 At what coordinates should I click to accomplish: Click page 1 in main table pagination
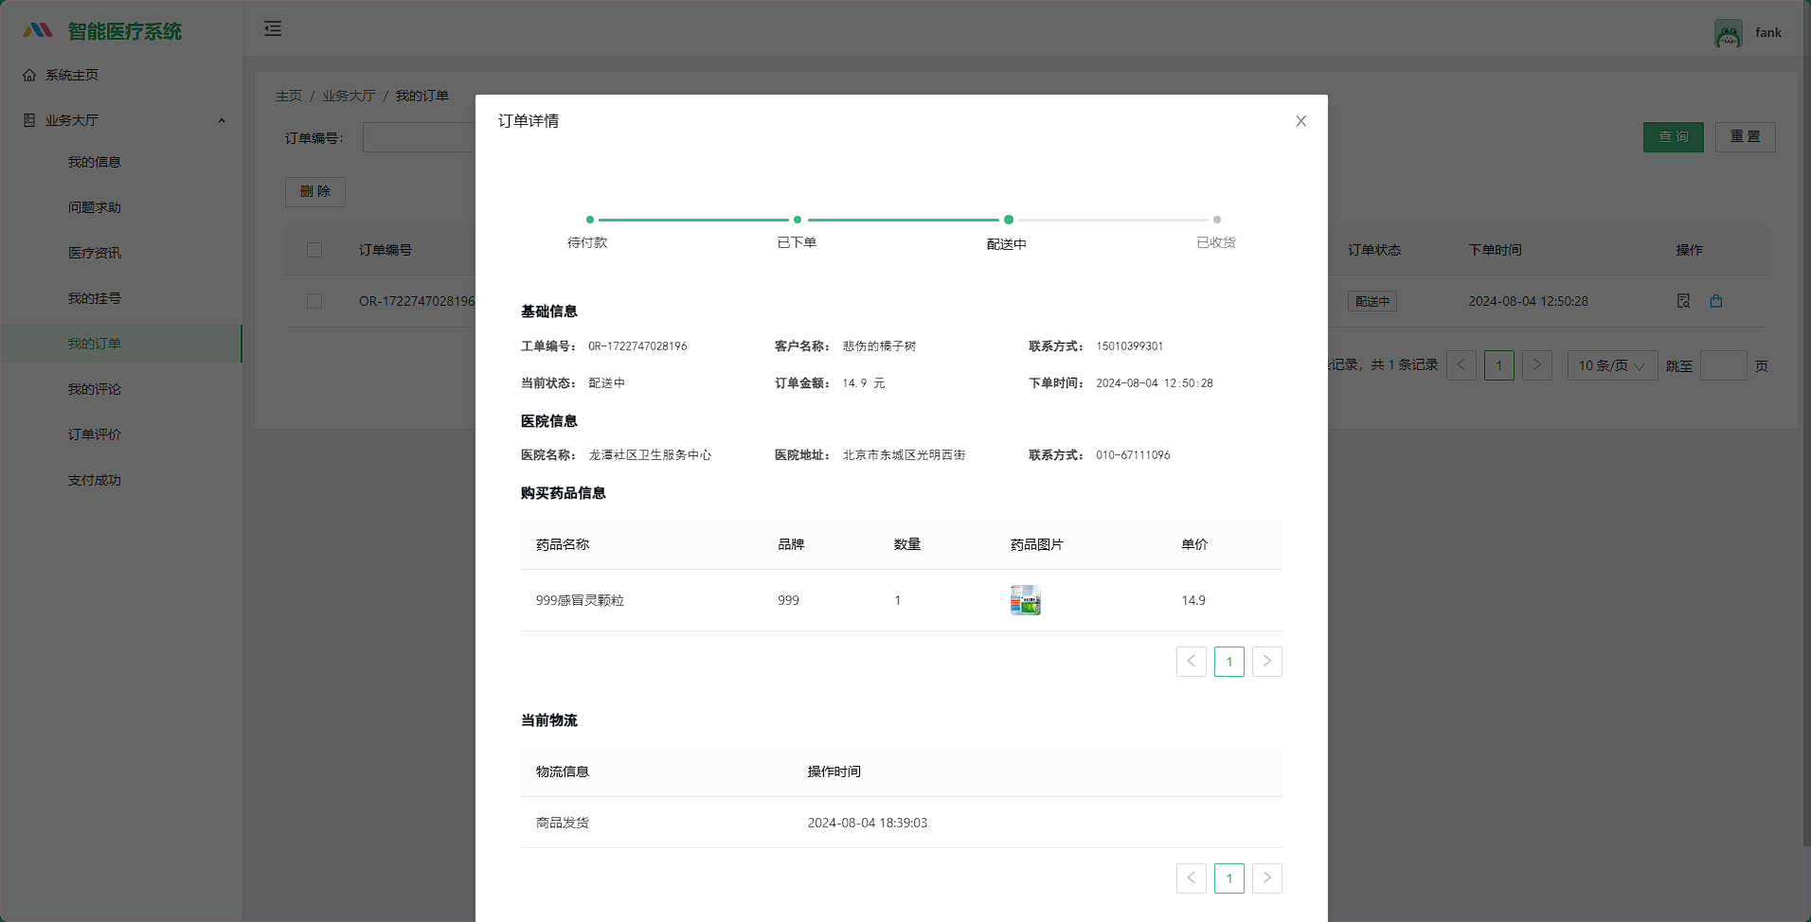pos(1499,365)
